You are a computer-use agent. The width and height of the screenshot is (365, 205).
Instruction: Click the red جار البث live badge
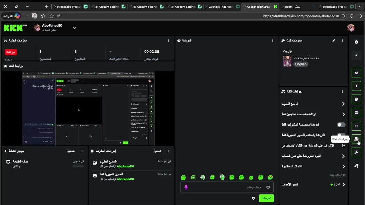[11, 52]
